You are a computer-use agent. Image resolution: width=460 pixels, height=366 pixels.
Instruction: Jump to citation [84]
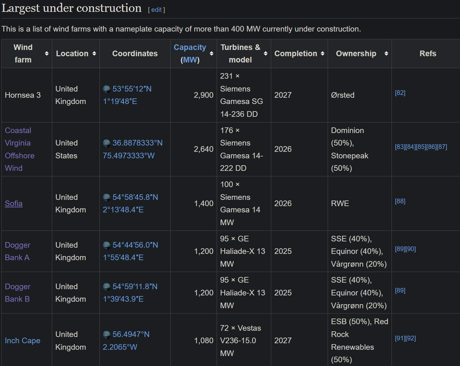411,147
